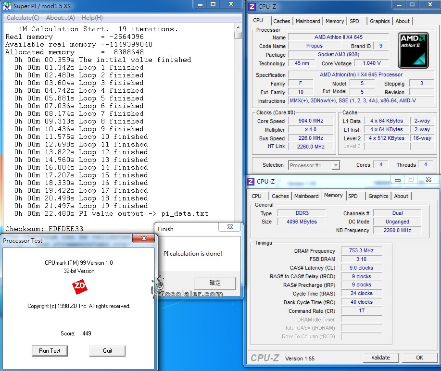Click the CPU-Z logo icon in lower window title bar
The image size is (441, 371).
click(x=250, y=182)
